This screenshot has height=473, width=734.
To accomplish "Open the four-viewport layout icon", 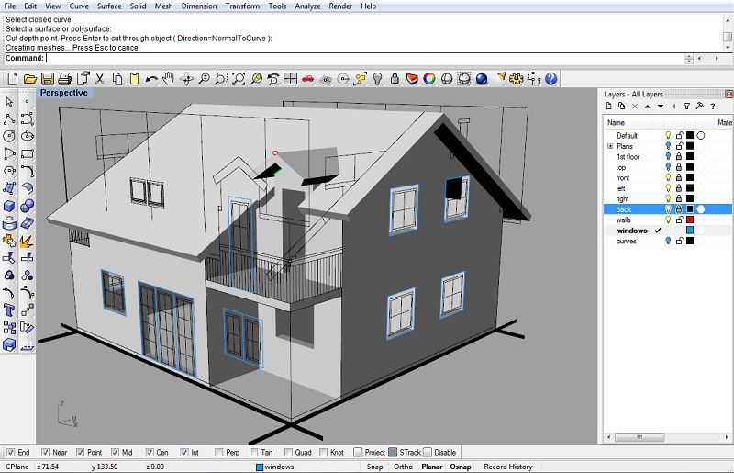I will (290, 79).
